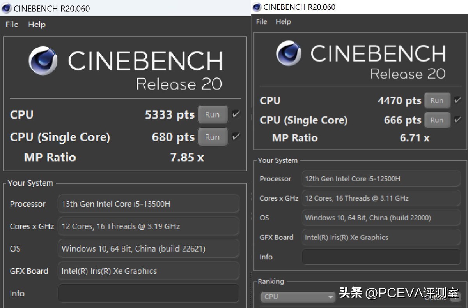Screen dimensions: 468x308
Task: Click the empty Info field under the i5-12500H system
Action: pos(381,257)
